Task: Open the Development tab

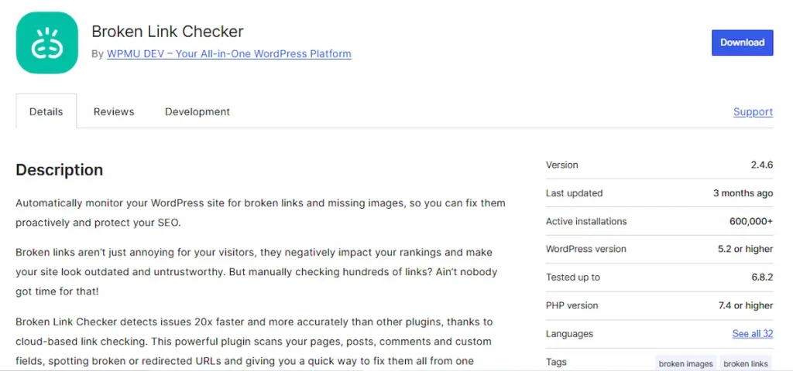Action: (197, 111)
